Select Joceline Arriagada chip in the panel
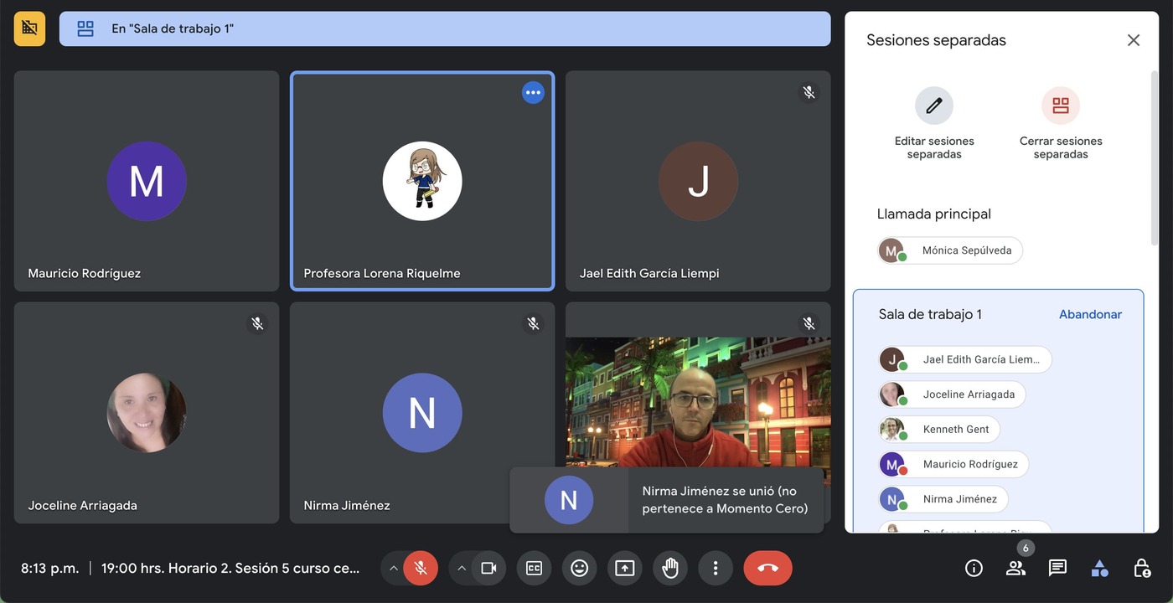 [952, 394]
